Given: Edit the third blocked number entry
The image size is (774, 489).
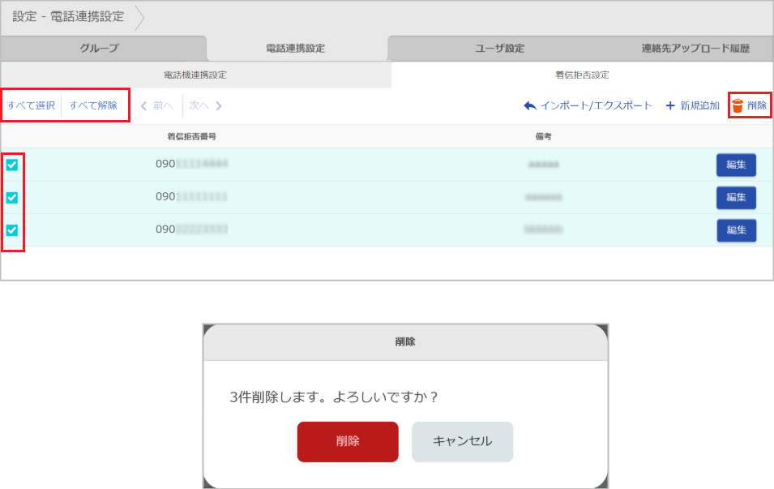Looking at the screenshot, I should 735,229.
